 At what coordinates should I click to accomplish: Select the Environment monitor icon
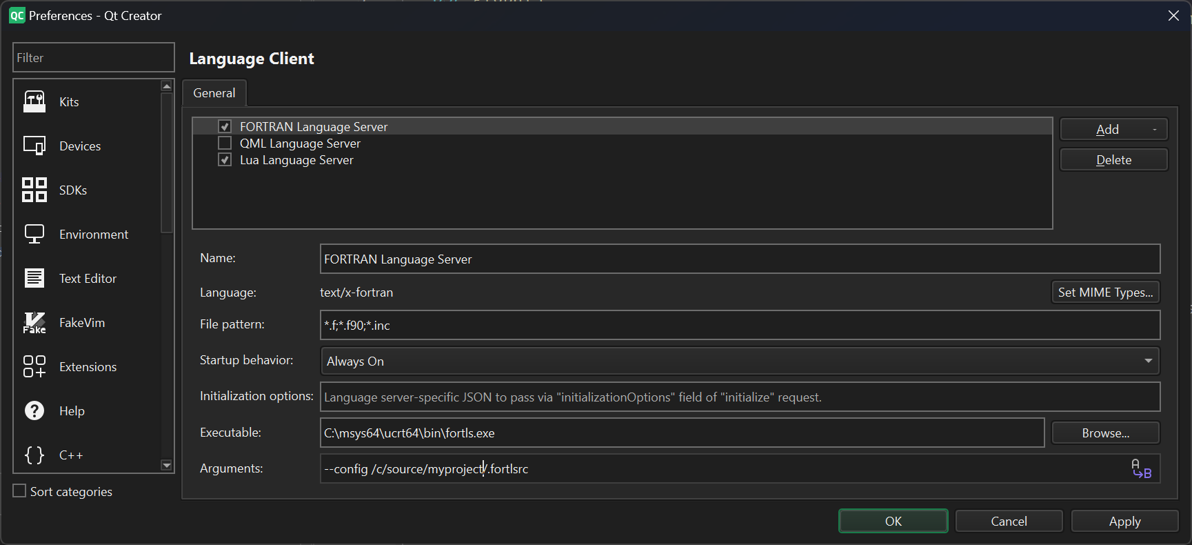(34, 234)
